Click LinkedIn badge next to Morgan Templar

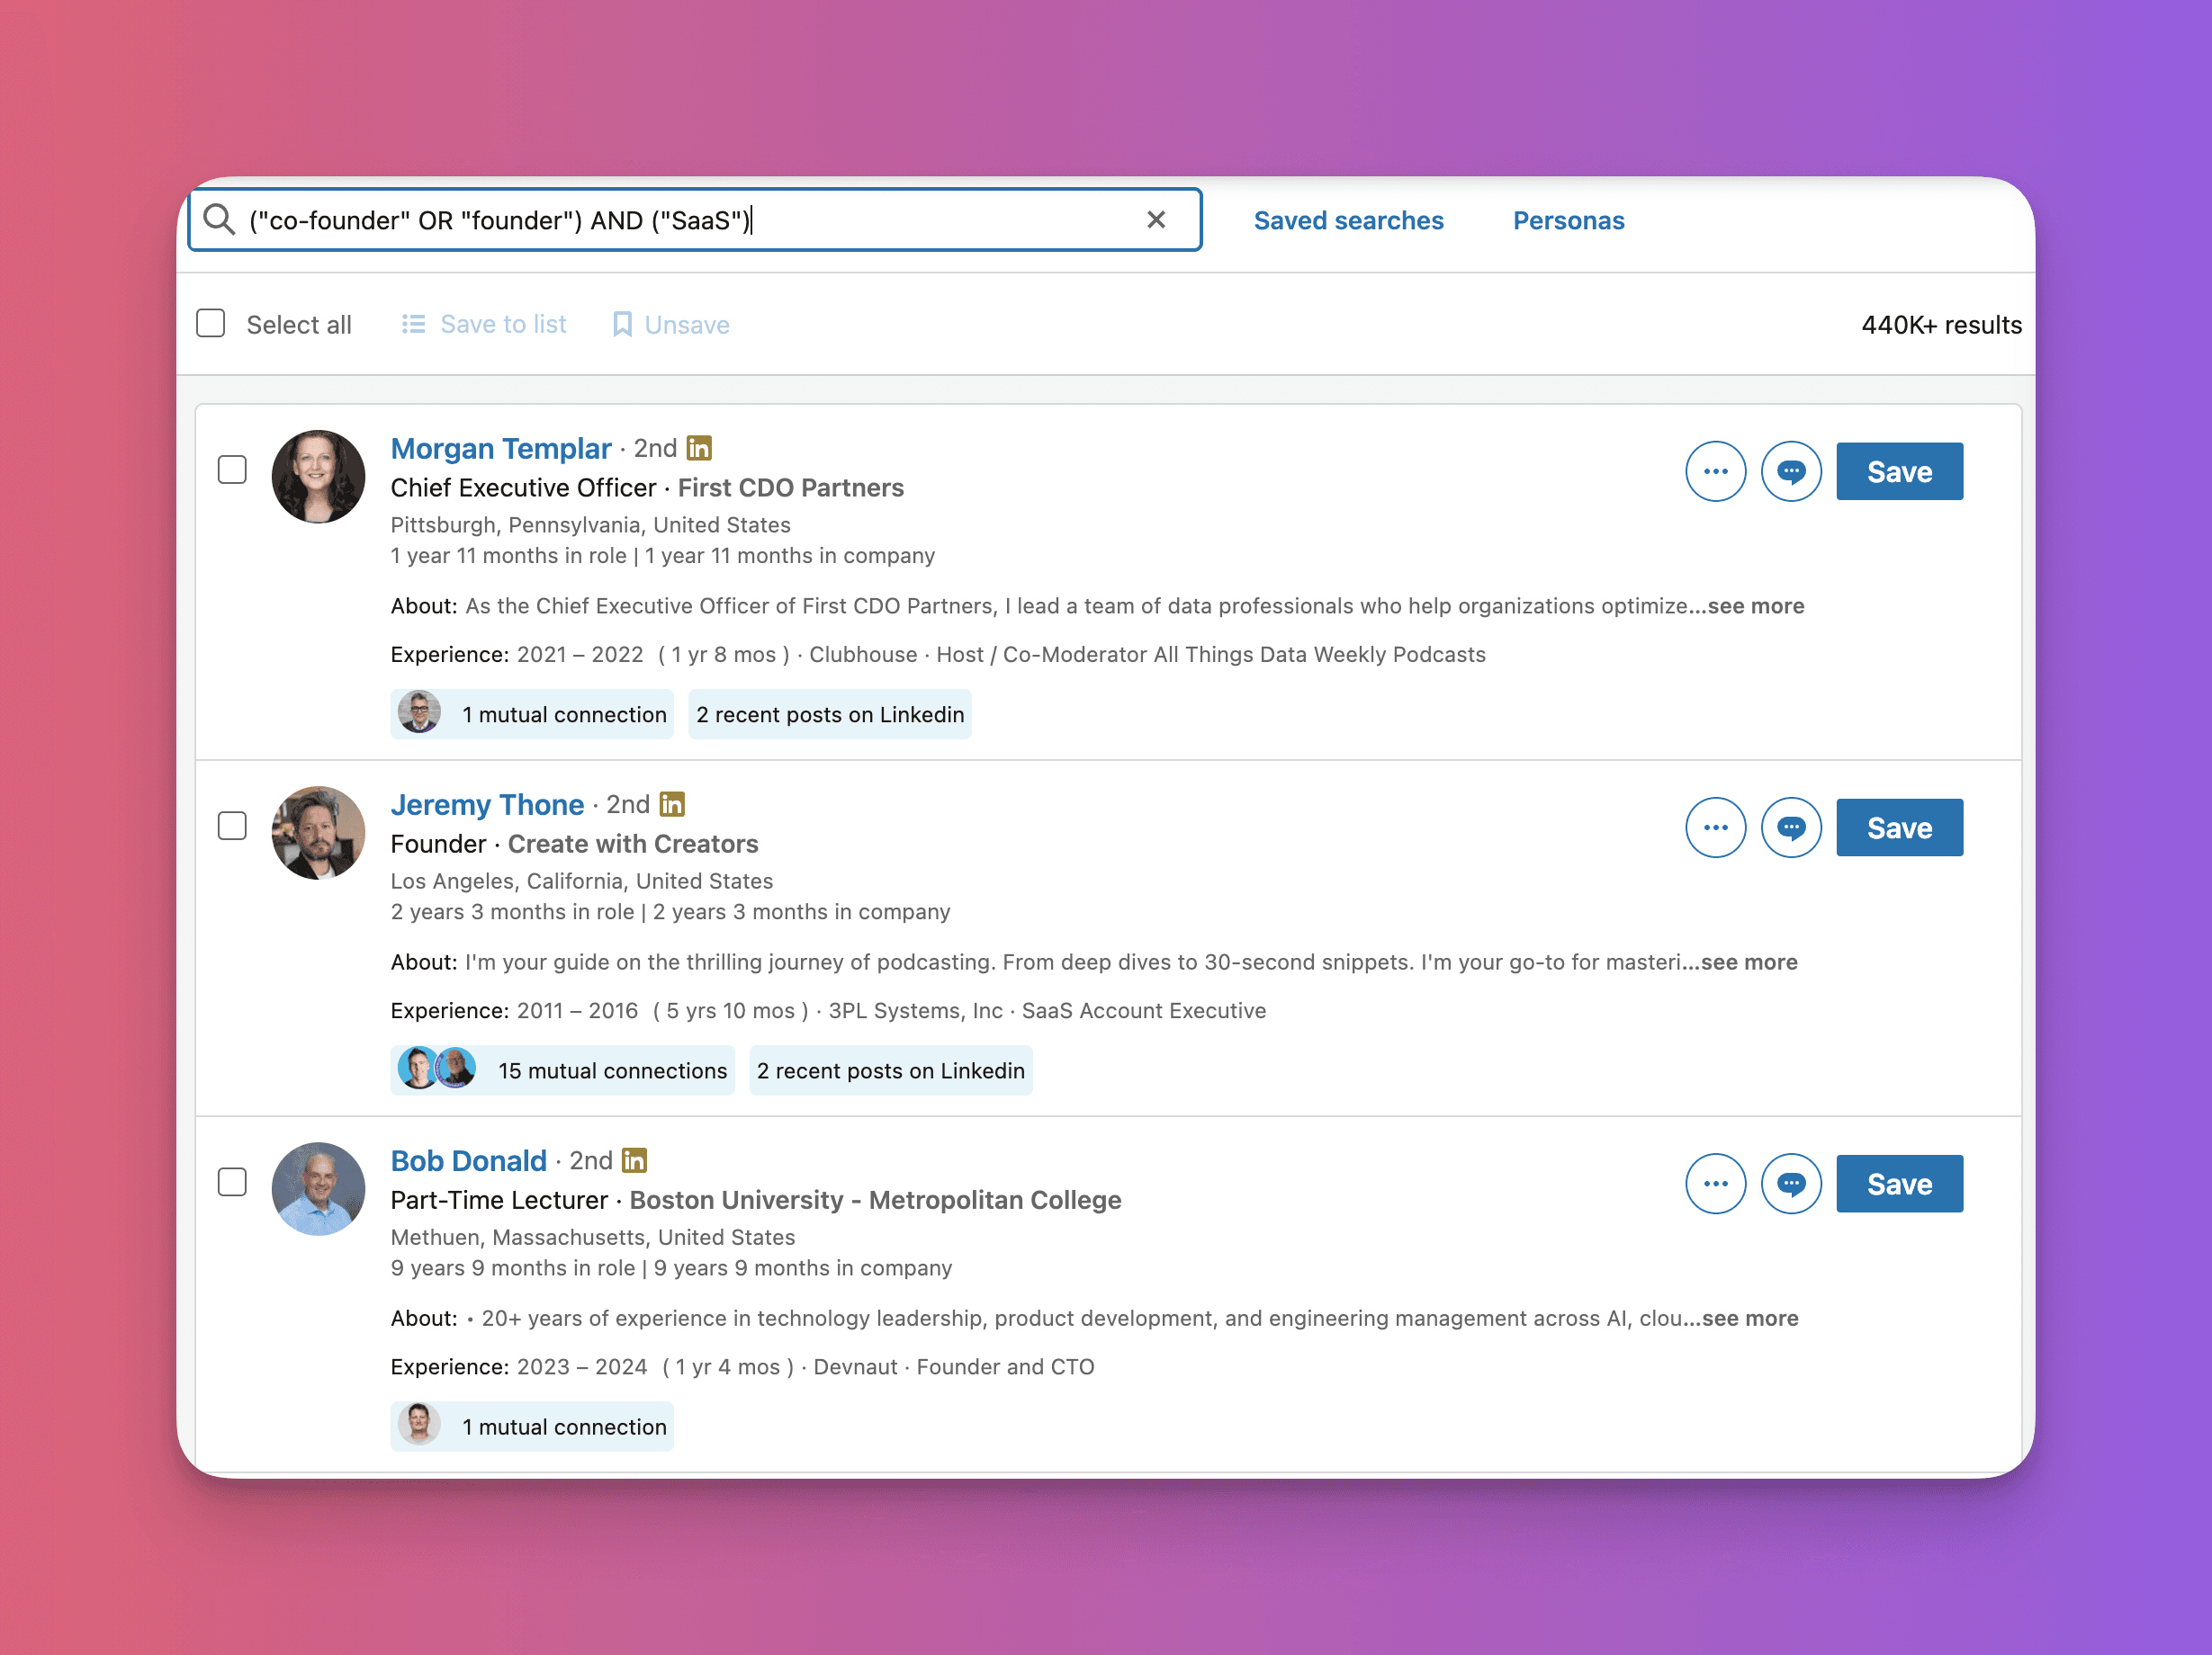[x=699, y=448]
